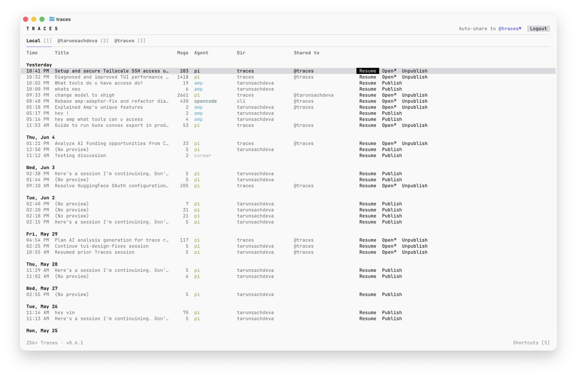The width and height of the screenshot is (577, 377).
Task: Click the '256+ Traces · v0.6.1' status text
Action: pos(55,343)
